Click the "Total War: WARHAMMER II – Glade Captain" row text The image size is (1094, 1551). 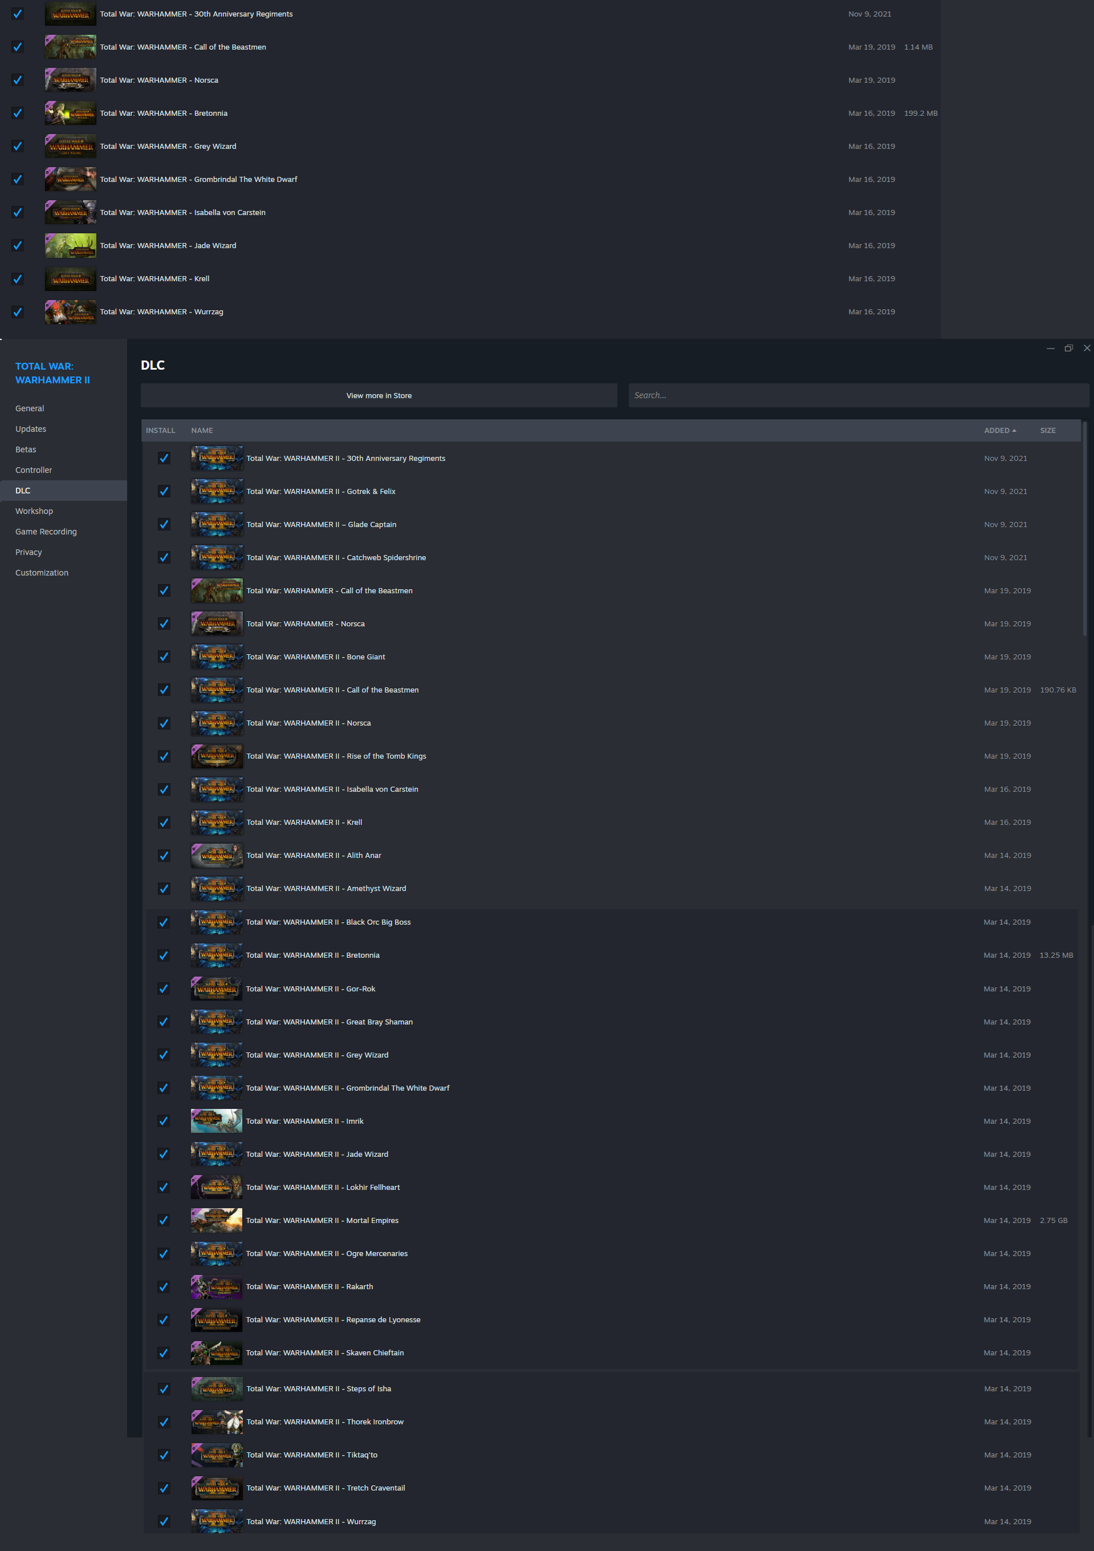[x=322, y=524]
